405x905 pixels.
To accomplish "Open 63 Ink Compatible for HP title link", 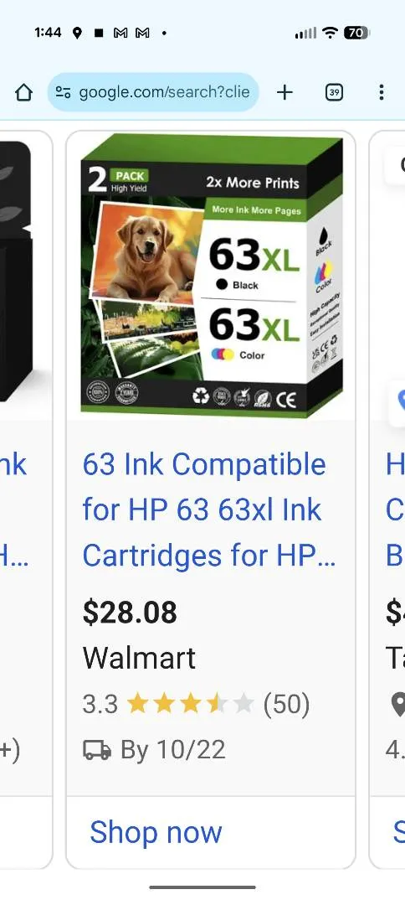I will click(x=208, y=510).
